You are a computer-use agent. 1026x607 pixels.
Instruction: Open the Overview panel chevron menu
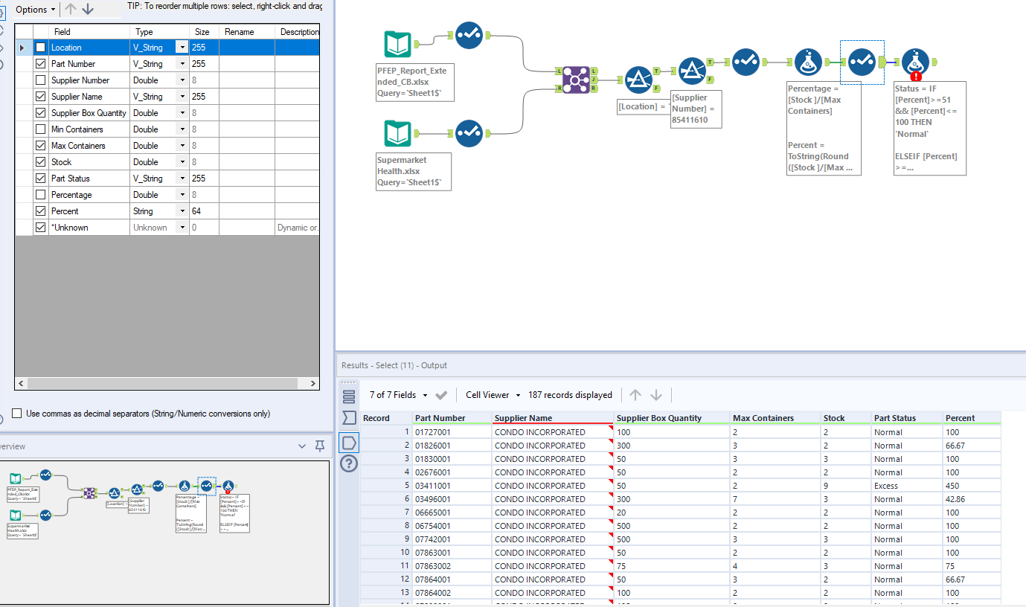point(302,446)
